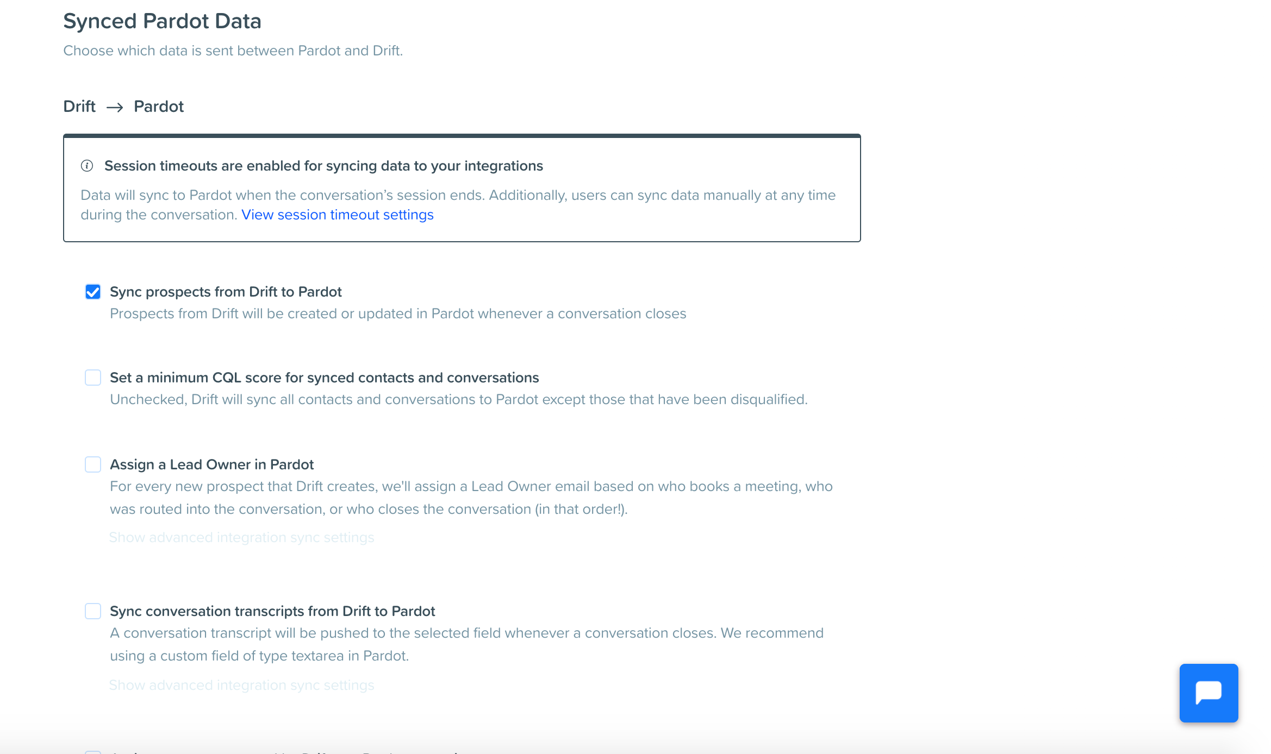This screenshot has width=1271, height=754.
Task: Open the Drift chat widget
Action: [1208, 693]
